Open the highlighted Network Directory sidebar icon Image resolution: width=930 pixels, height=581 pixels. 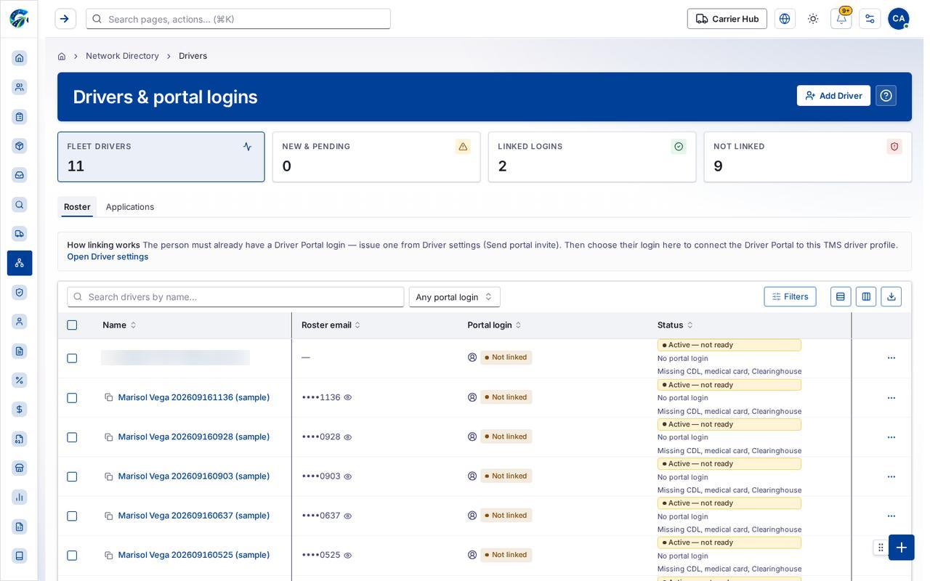coord(20,263)
